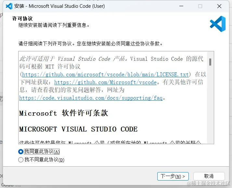Cancel setup with 取消 button
Viewport: 232px width, 188px height.
coord(209,176)
